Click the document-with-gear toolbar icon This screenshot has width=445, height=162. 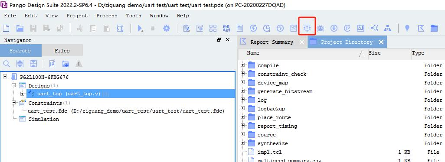coord(200,28)
